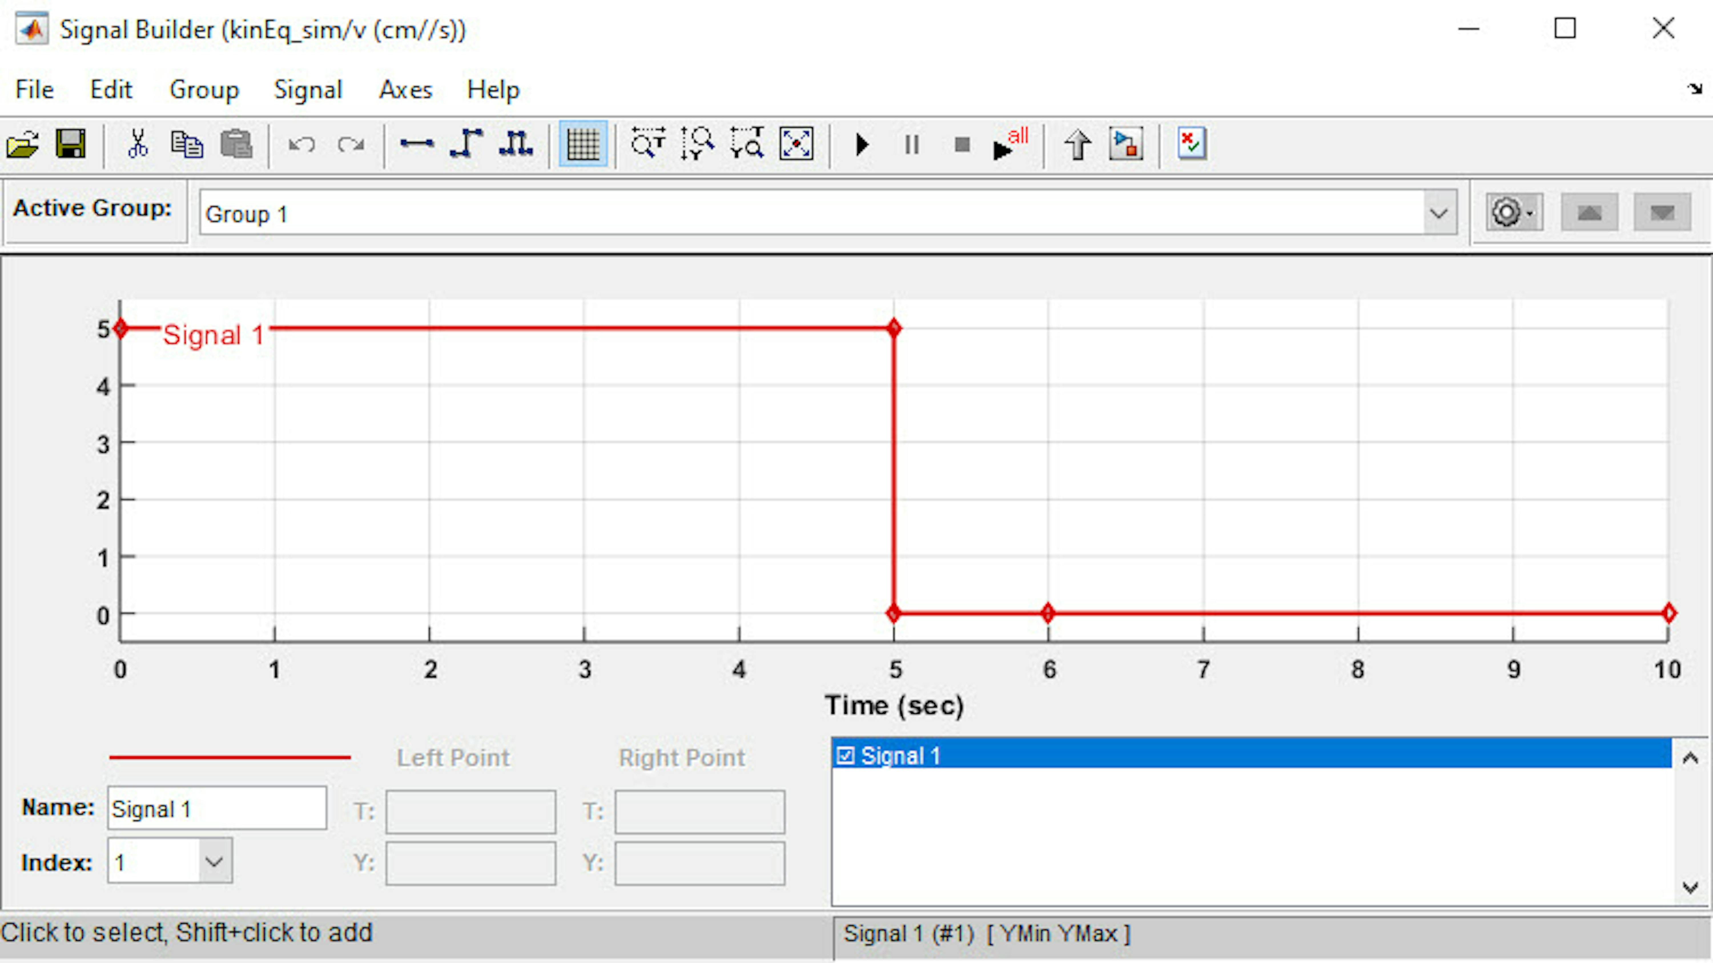The image size is (1713, 963).
Task: Click the Redo arrow icon
Action: click(x=350, y=144)
